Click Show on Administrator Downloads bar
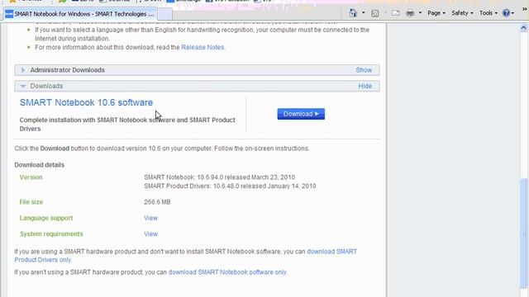This screenshot has width=529, height=297. click(x=364, y=70)
